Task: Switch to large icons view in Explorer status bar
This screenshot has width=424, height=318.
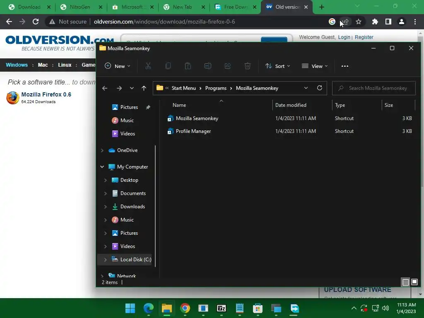Action: click(414, 282)
